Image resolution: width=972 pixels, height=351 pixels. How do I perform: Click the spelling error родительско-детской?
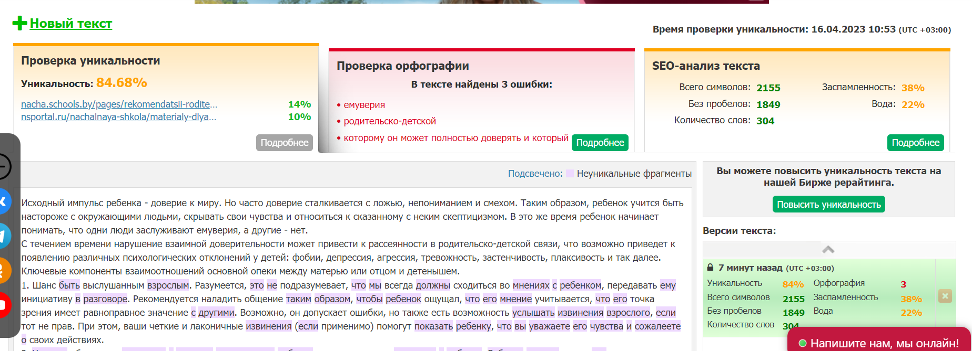point(390,121)
